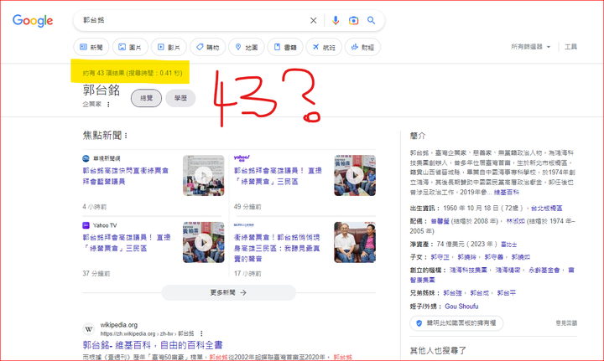Play the video thumbnail of the 49 分鐘前 story
Screen dimensions: 604x361
tap(355, 176)
